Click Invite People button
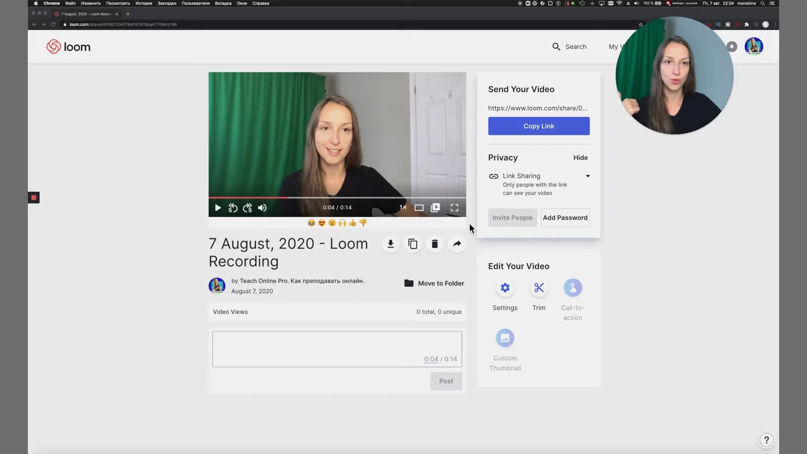807x454 pixels. tap(512, 218)
